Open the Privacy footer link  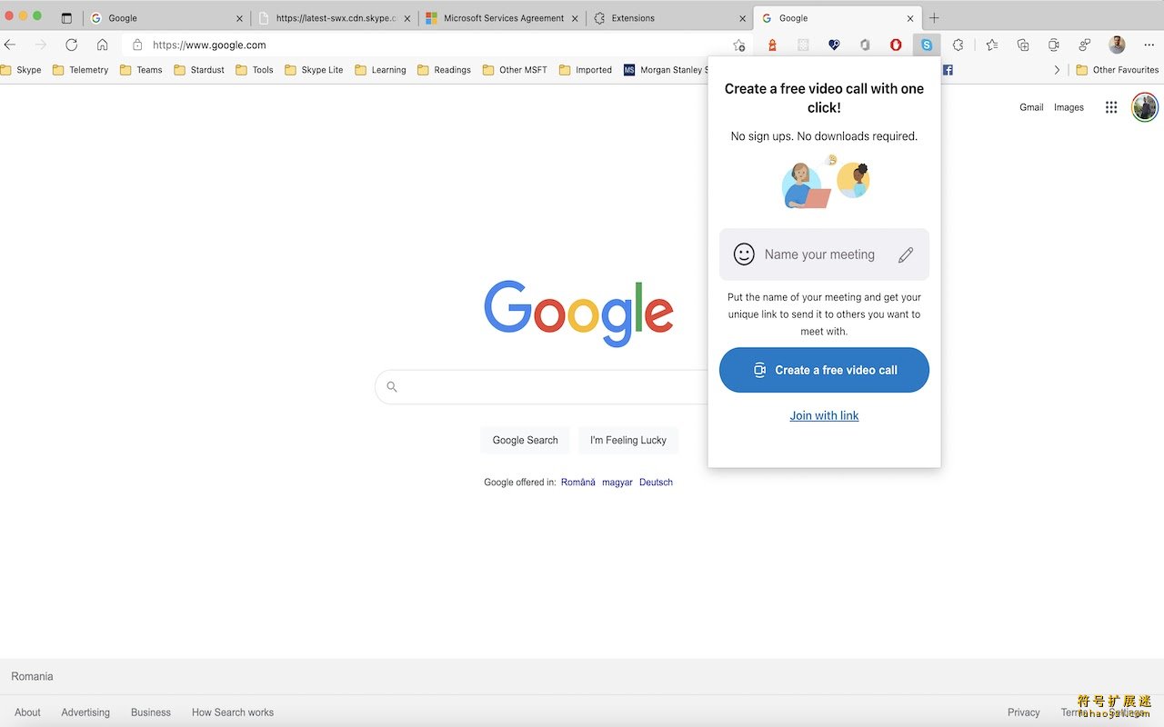1023,712
